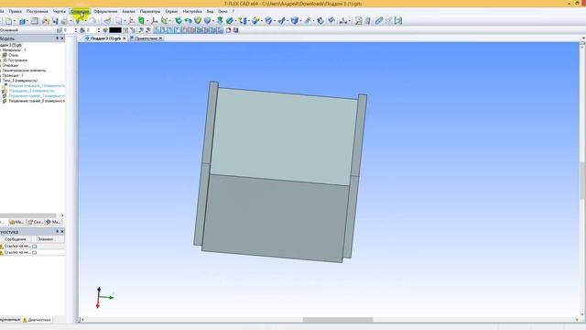The width and height of the screenshot is (586, 330).
Task: Click the coordinate system icon
Action: tap(155, 21)
